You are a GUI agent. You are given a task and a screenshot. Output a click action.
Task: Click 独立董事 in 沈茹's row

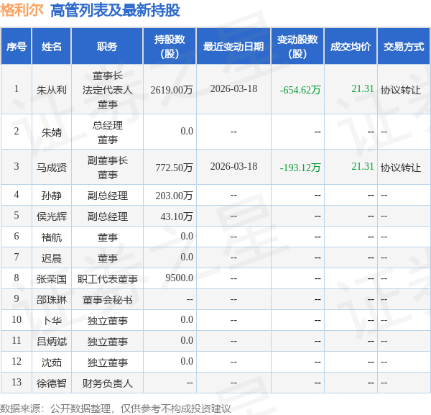tap(108, 362)
